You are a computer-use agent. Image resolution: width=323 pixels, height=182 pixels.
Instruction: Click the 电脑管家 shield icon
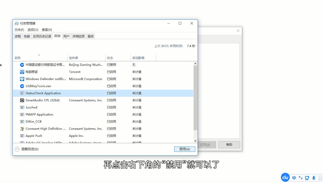(x=22, y=72)
